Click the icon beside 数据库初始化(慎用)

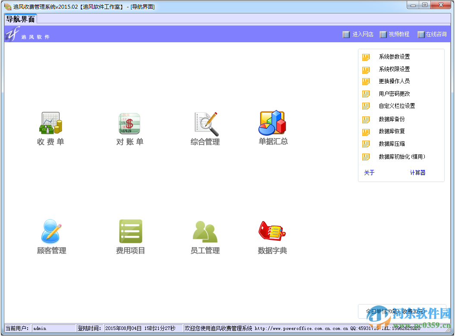[x=366, y=157]
